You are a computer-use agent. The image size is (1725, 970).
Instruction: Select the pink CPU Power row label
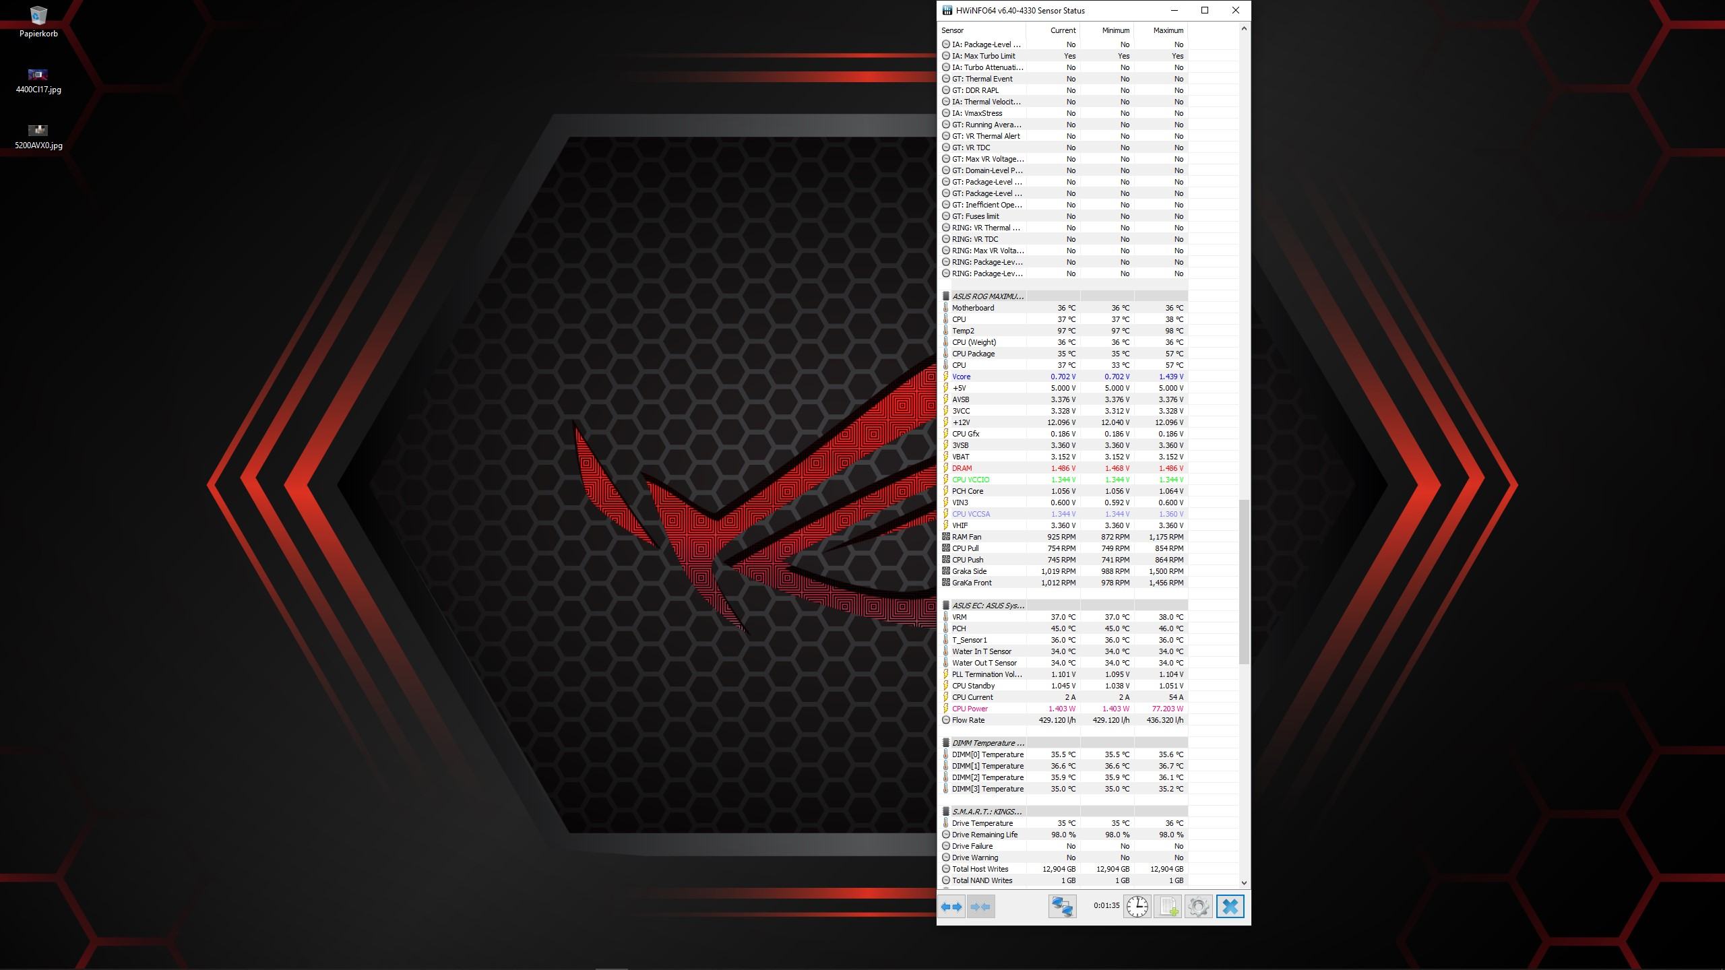970,709
